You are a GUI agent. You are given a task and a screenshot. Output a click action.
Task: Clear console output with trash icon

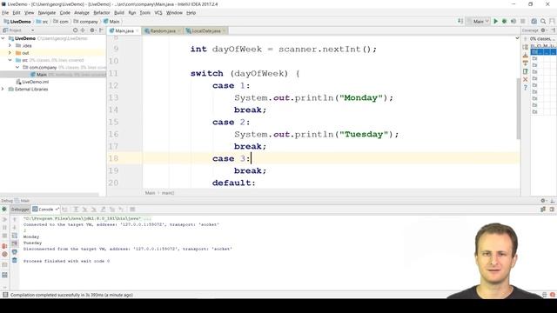coord(15,260)
